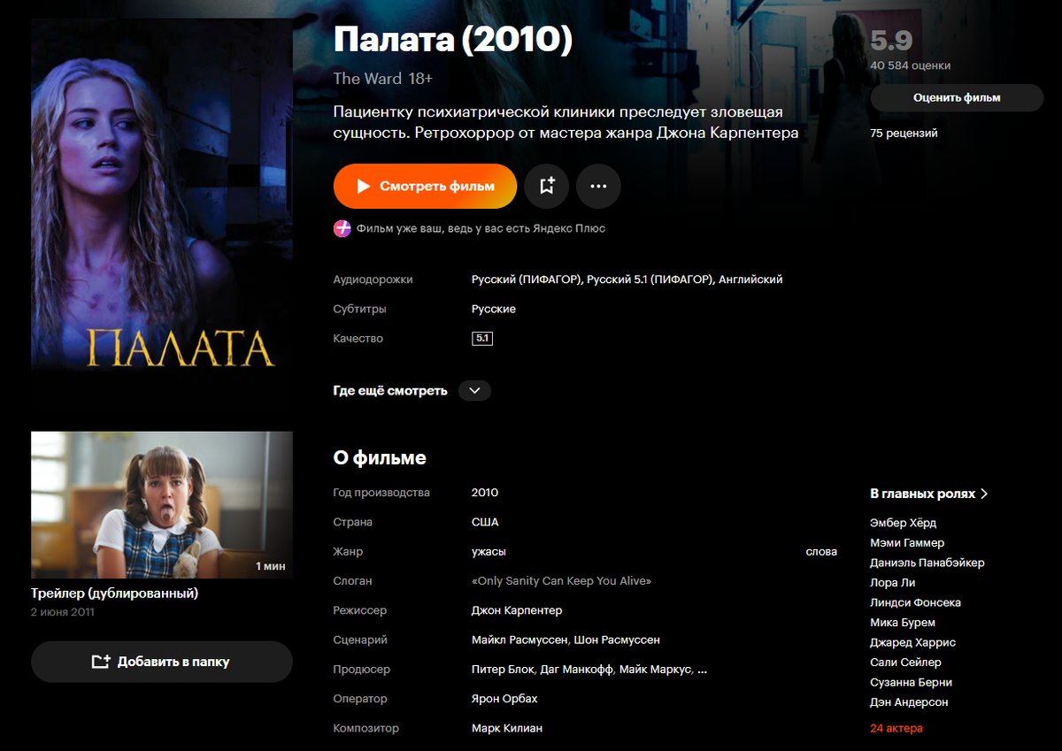Screen dimensions: 1062x751
Task: Click the chevron next to 'В главных ролях'
Action: (x=984, y=494)
